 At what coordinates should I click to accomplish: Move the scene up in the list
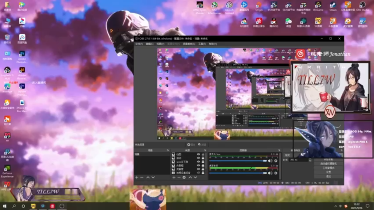coord(148,177)
